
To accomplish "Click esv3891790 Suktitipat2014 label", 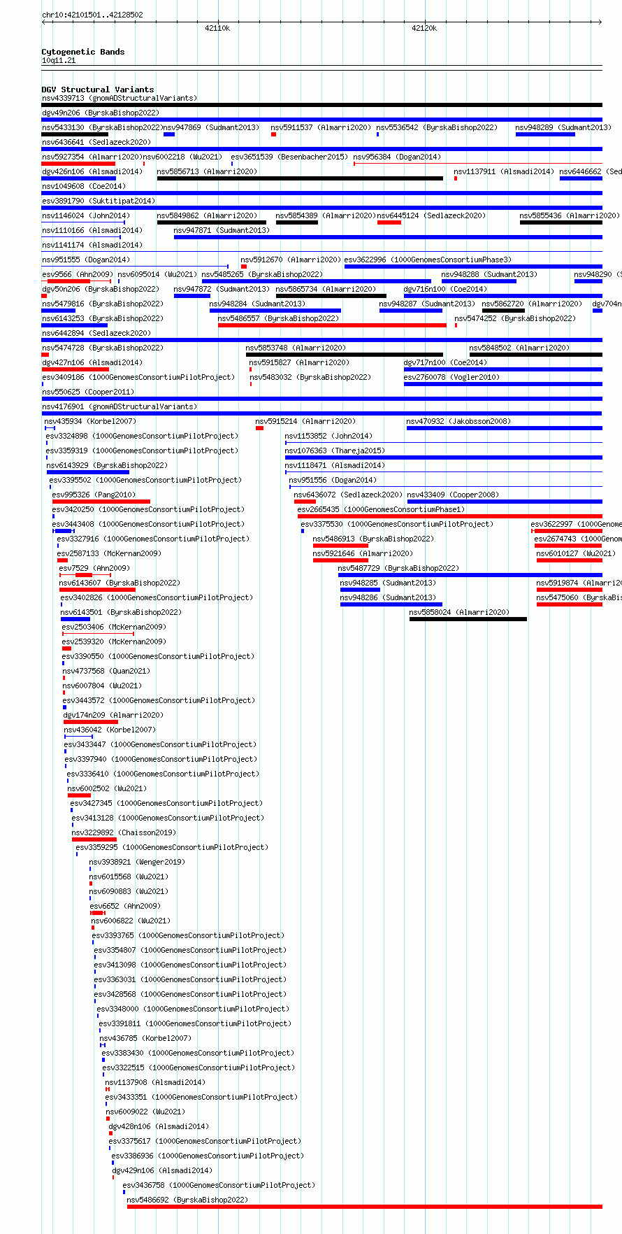I will coord(99,201).
